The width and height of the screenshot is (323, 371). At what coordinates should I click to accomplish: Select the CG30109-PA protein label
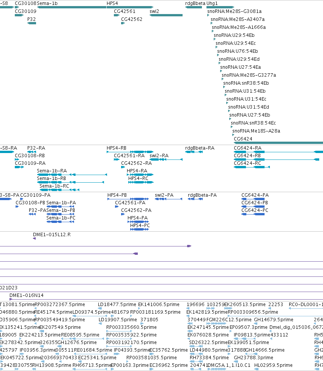point(35,195)
